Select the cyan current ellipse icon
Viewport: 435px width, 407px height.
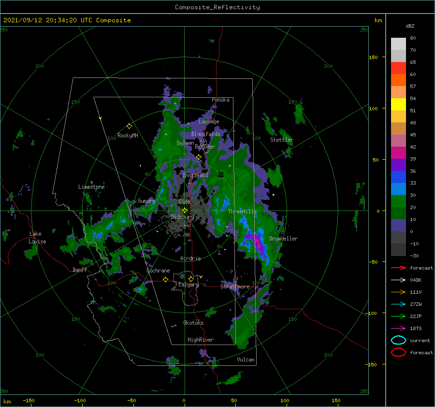tap(398, 340)
